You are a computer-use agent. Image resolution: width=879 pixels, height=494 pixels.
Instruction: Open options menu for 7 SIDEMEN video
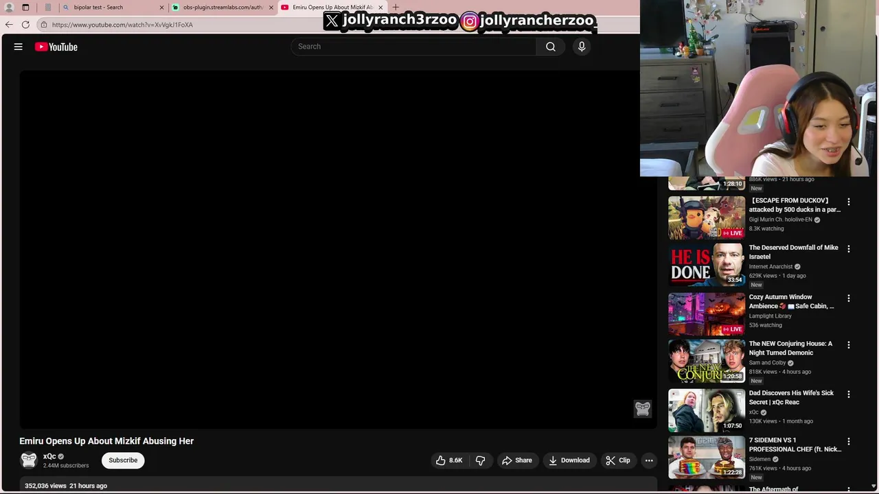point(848,441)
